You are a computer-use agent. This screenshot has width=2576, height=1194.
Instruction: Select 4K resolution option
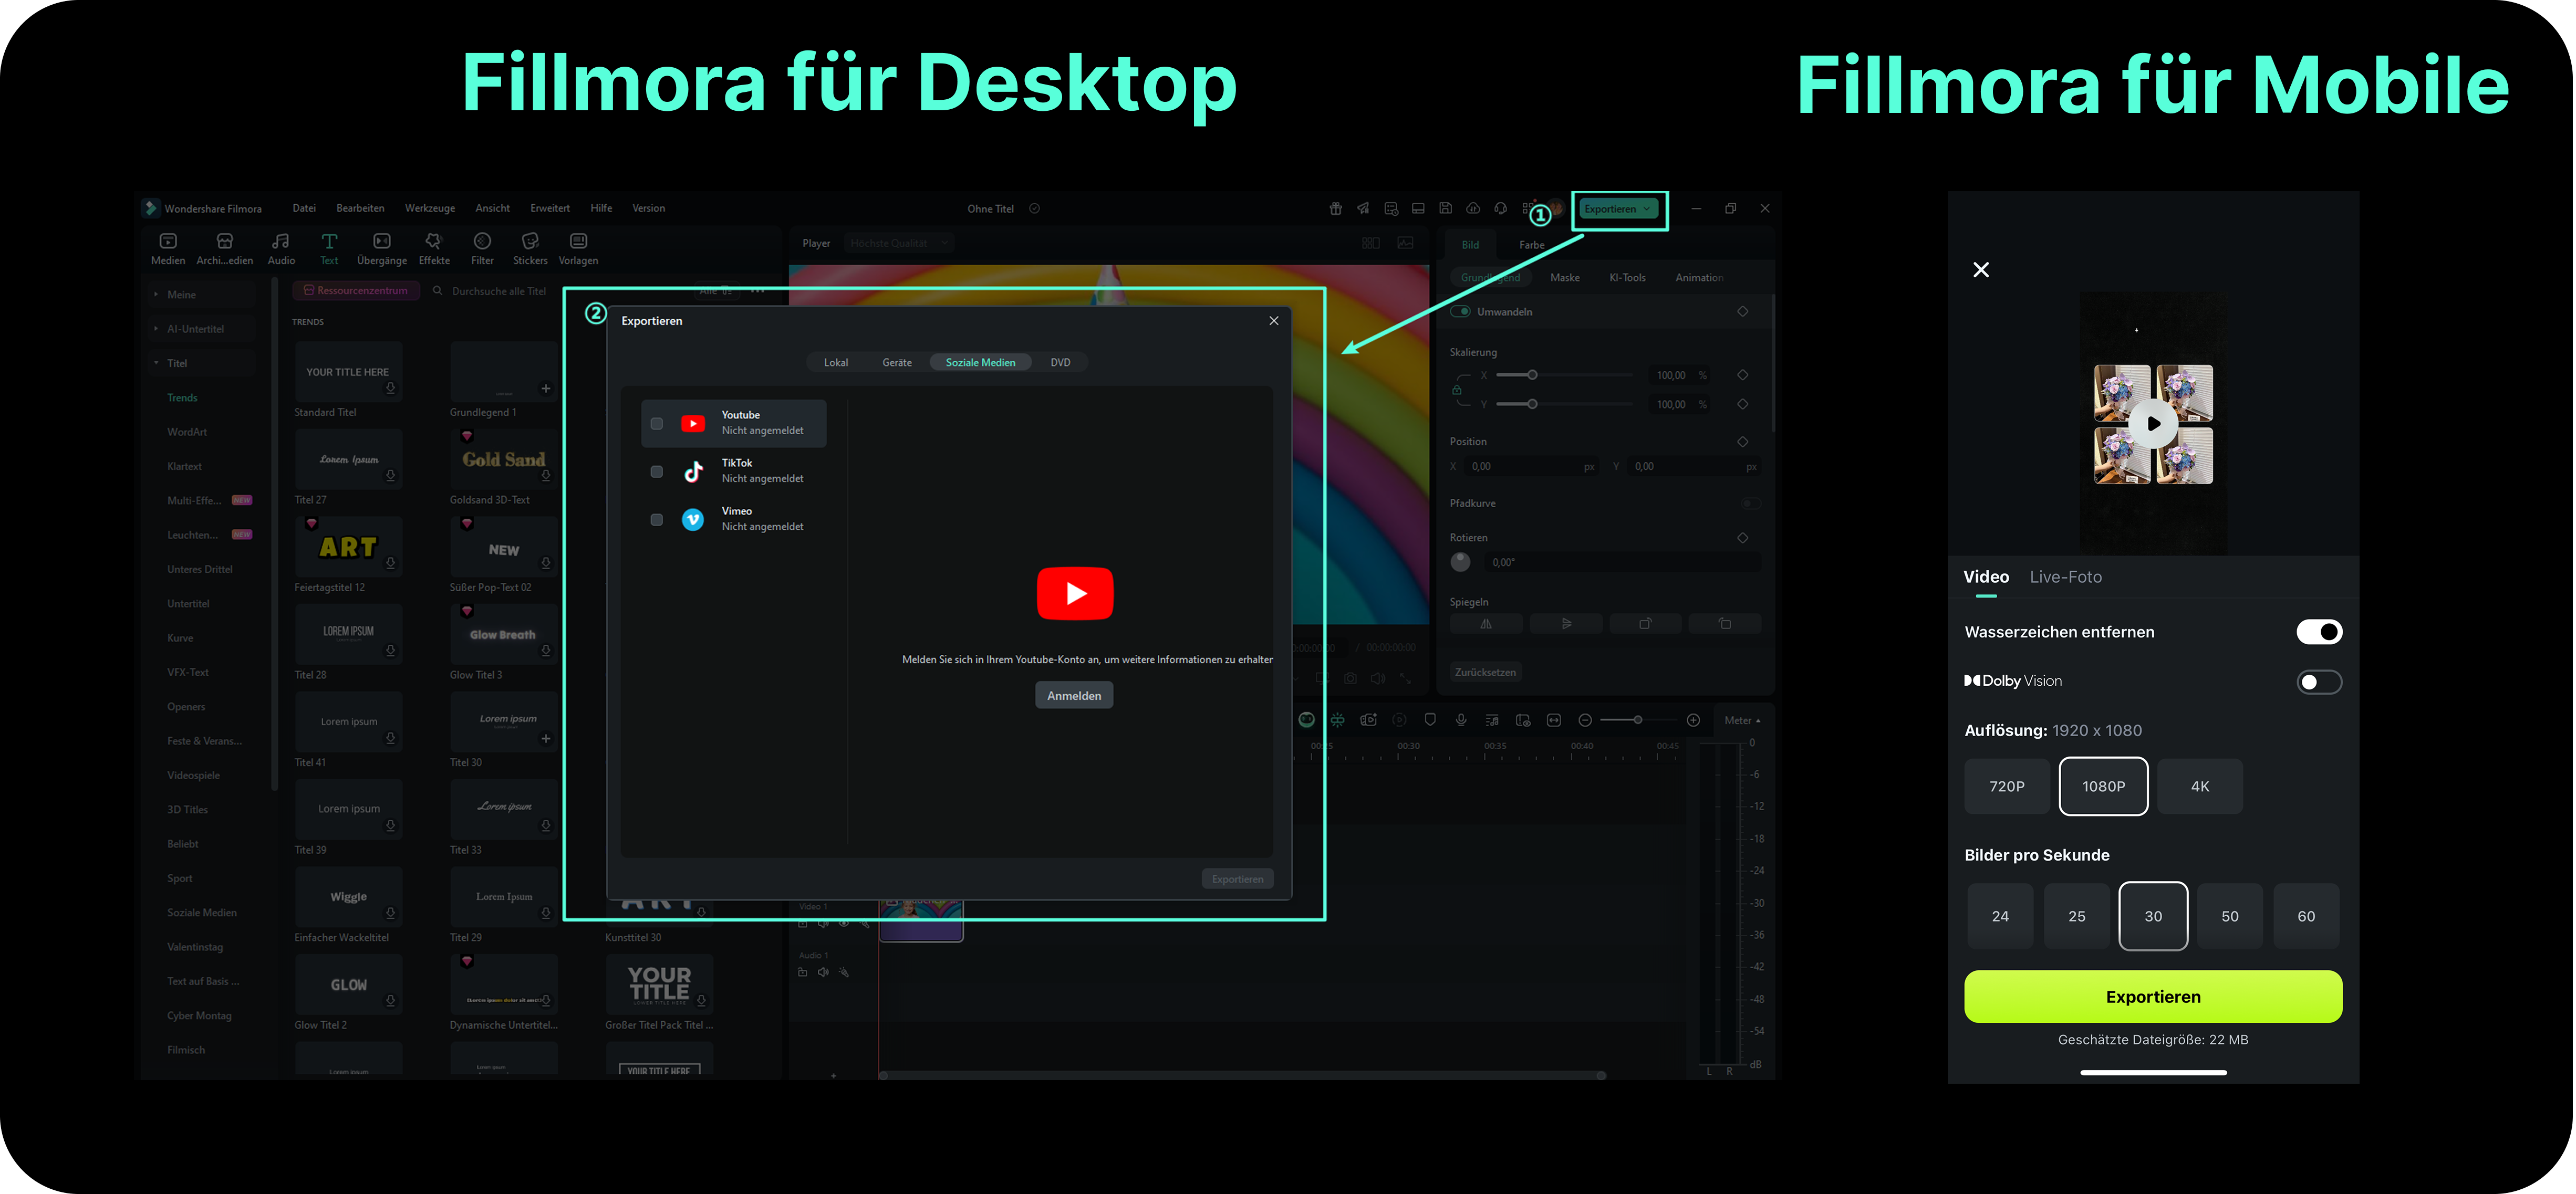[x=2200, y=787]
